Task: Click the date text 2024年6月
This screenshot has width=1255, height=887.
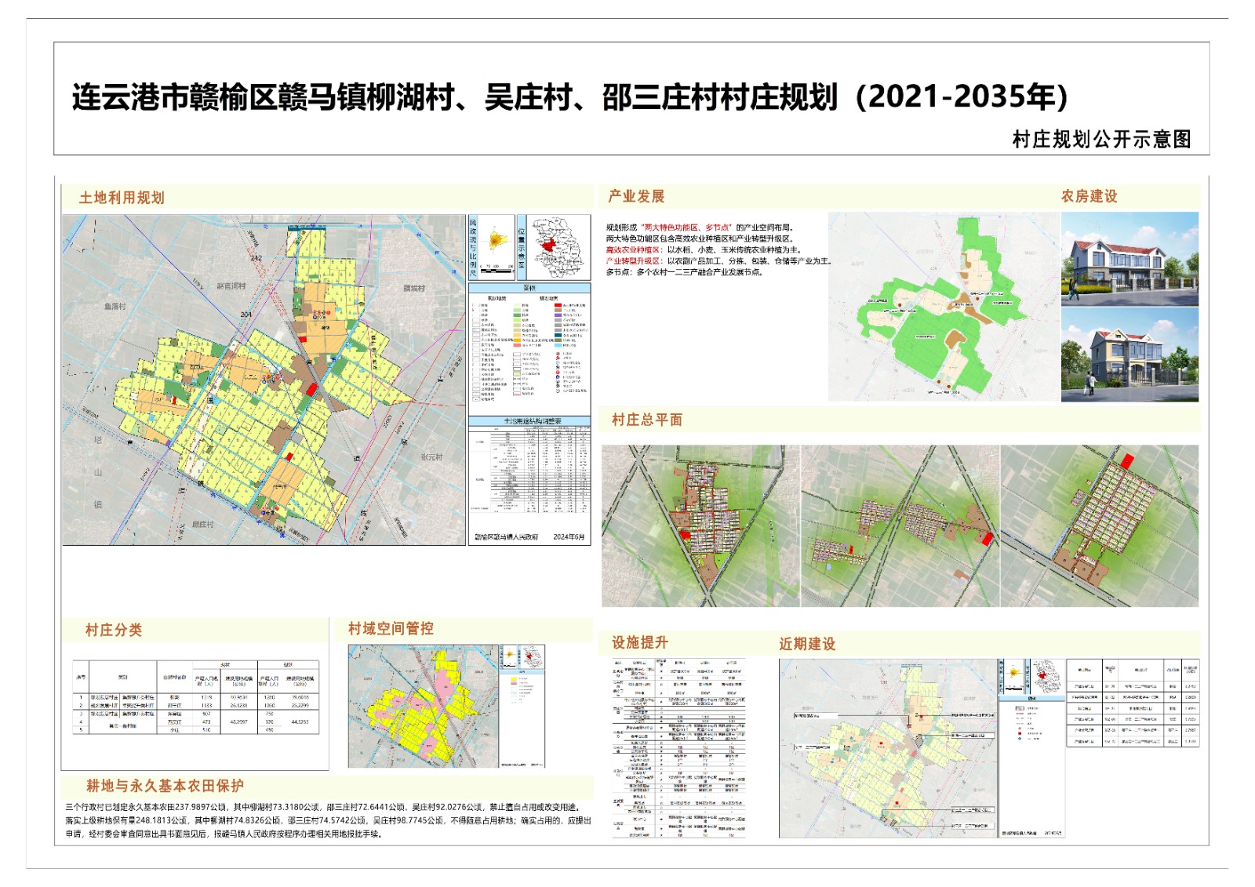Action: click(x=569, y=537)
